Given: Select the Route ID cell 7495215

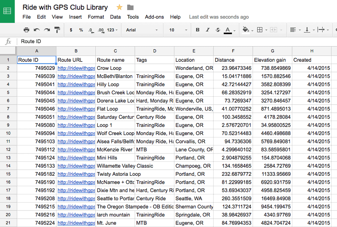Looking at the screenshot, I should (37, 207).
